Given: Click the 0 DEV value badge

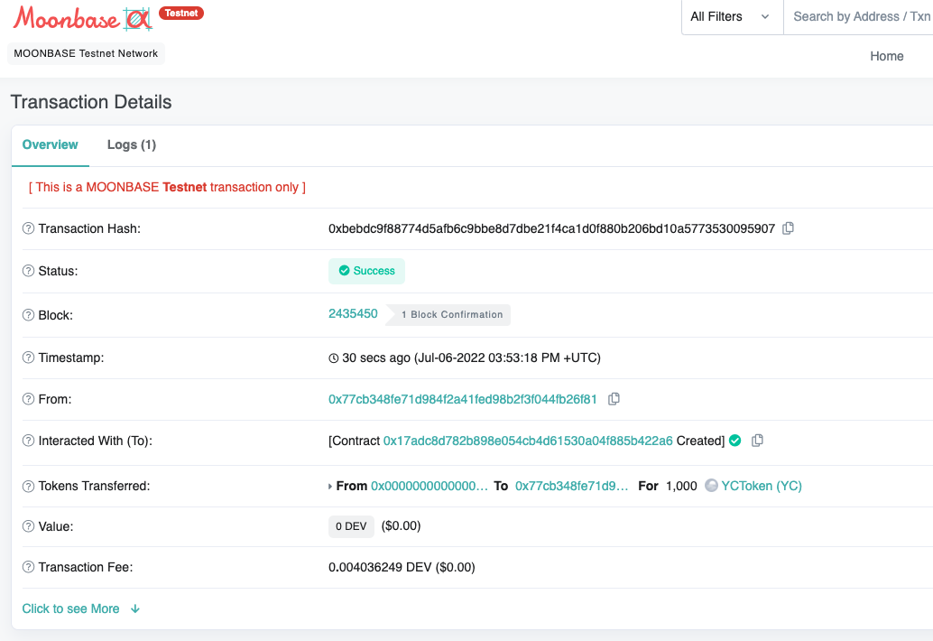Looking at the screenshot, I should tap(351, 526).
